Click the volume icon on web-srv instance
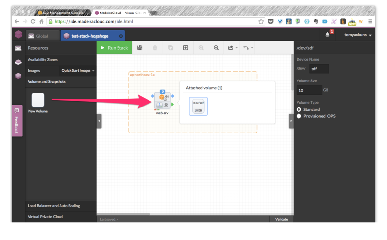 (x=160, y=105)
